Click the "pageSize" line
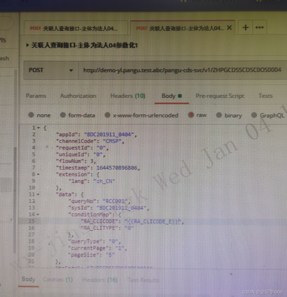Image resolution: width=287 pixels, height=297 pixels. point(91,255)
